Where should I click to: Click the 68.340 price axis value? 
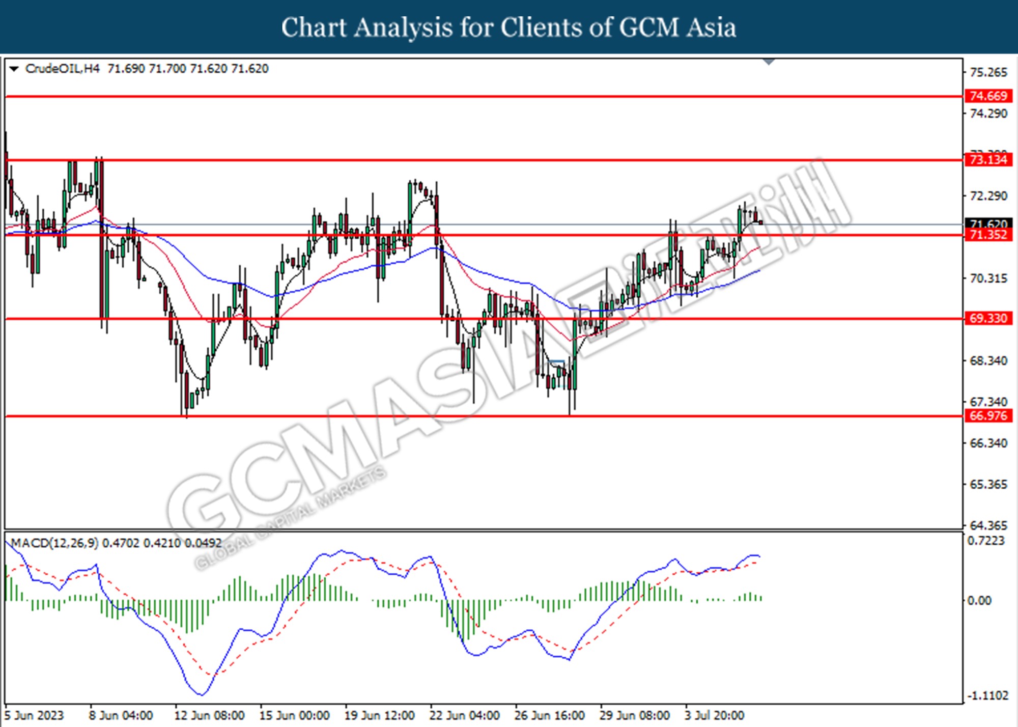pyautogui.click(x=988, y=360)
